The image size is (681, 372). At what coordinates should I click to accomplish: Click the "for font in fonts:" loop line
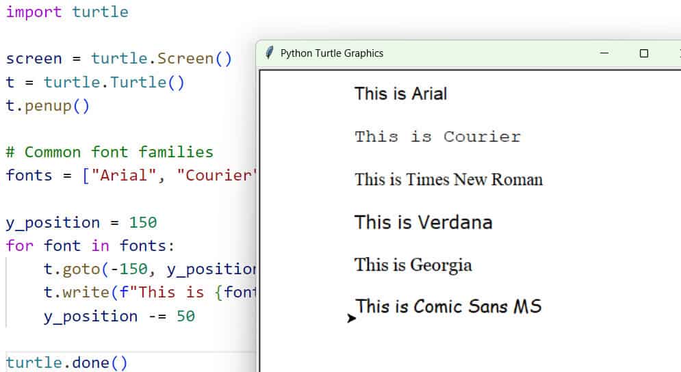[x=90, y=245]
